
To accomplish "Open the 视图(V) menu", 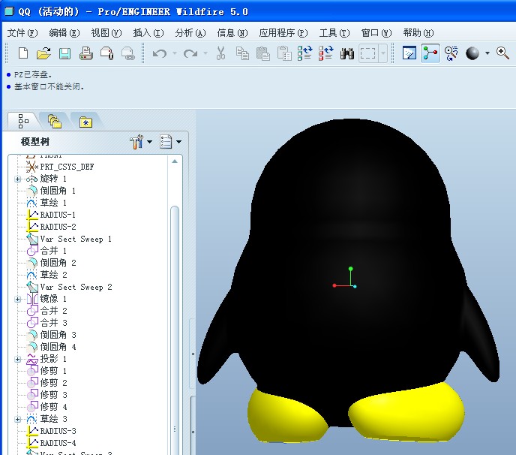I will [106, 32].
